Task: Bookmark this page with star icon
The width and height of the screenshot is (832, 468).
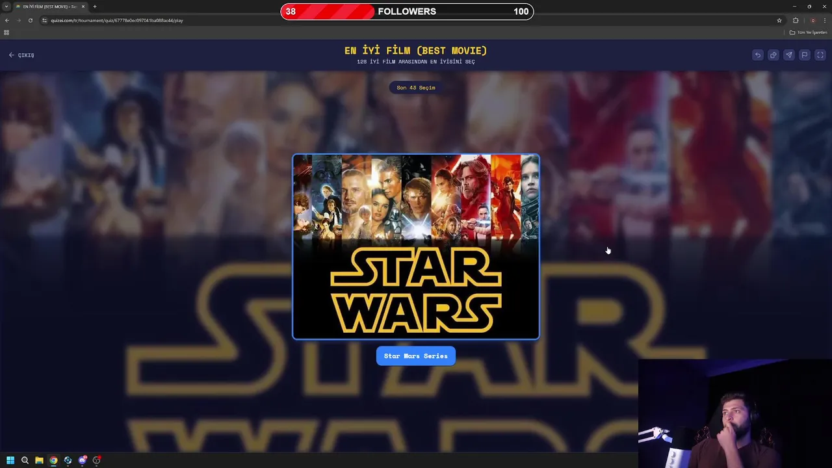Action: [x=779, y=20]
